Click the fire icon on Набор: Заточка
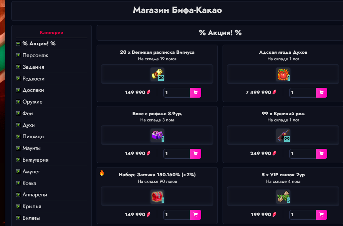The image size is (343, 226). point(102,173)
